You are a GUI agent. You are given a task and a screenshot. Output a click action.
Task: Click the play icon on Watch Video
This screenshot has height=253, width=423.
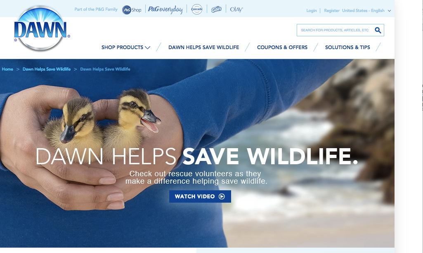222,196
